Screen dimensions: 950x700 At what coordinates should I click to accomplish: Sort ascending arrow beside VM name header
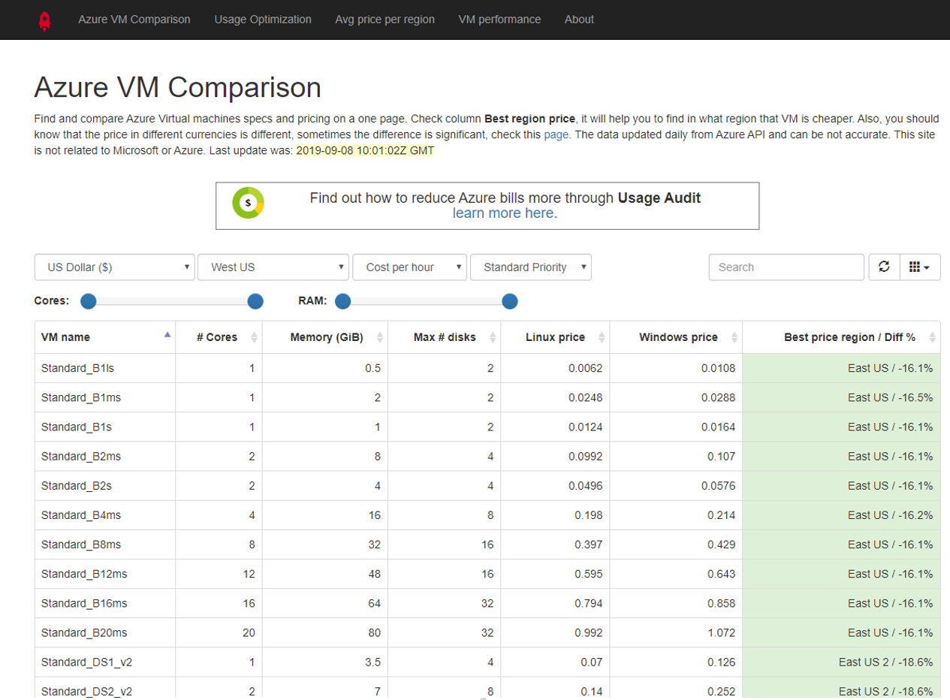pyautogui.click(x=167, y=335)
